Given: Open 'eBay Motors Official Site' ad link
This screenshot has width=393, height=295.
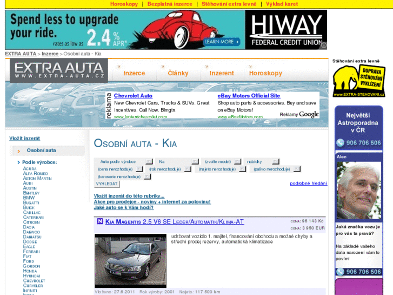Looking at the screenshot, I should (x=249, y=96).
